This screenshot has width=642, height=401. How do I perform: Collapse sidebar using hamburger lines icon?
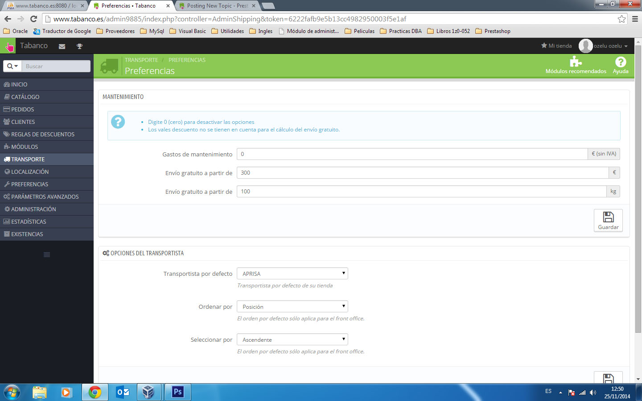coord(47,255)
